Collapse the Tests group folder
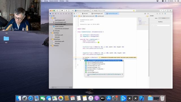Image resolution: width=181 pixels, height=102 pixels. [51, 33]
